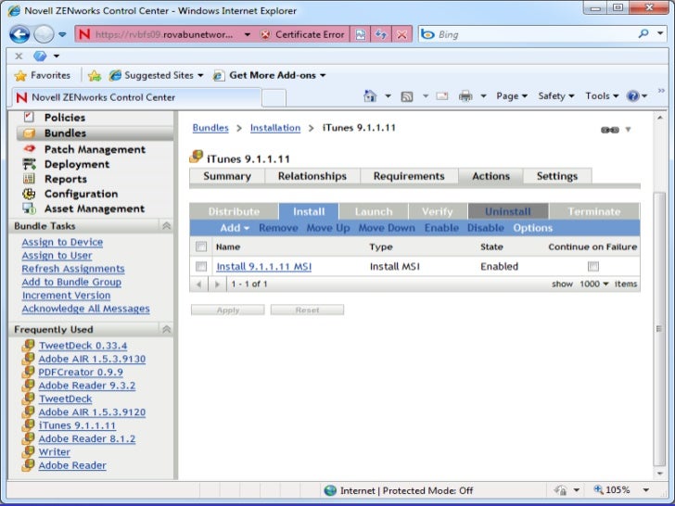Click the Help question mark icon
Image resolution: width=675 pixels, height=506 pixels.
pyautogui.click(x=632, y=96)
